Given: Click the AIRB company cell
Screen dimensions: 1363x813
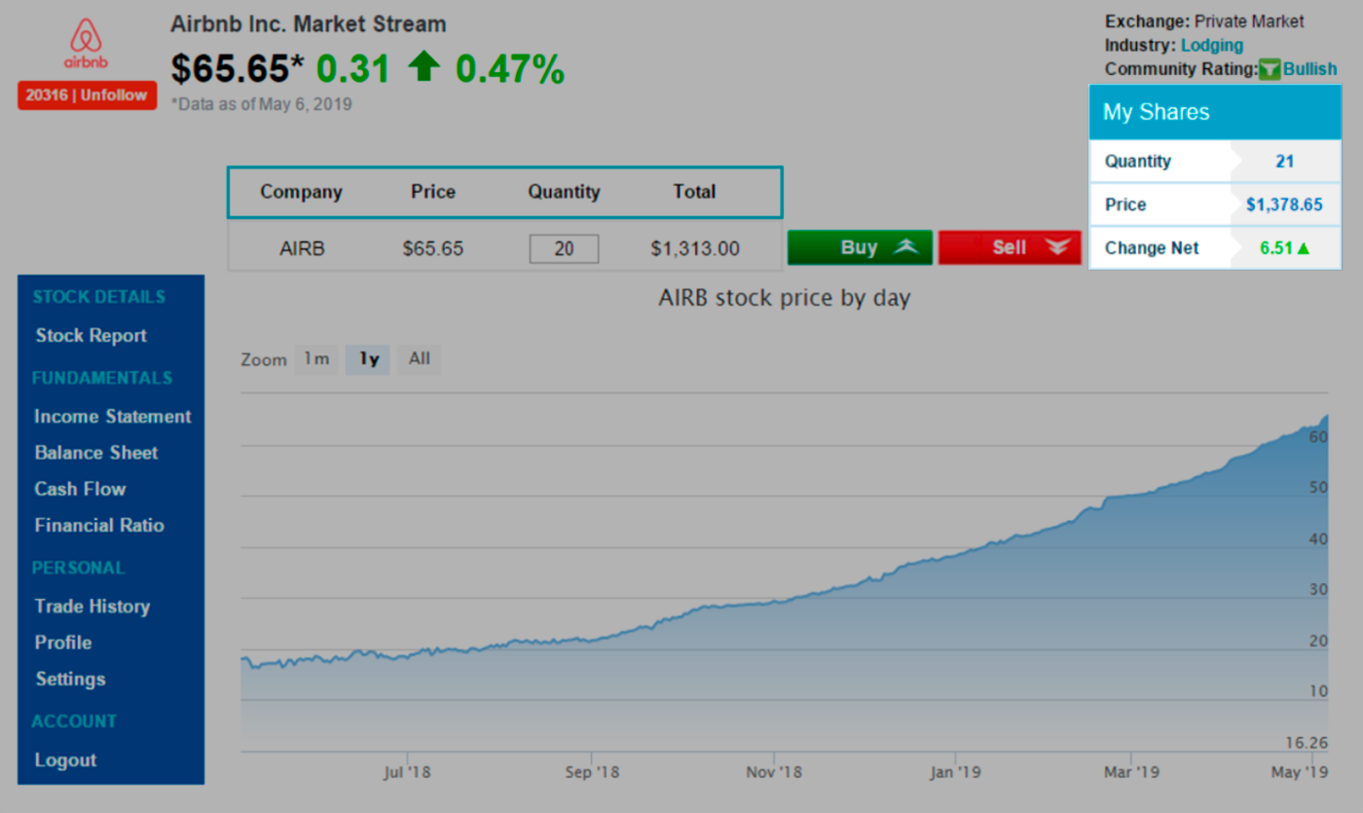Looking at the screenshot, I should [x=302, y=248].
